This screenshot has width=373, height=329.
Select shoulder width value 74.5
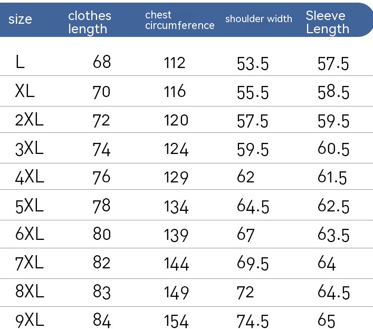pos(253,320)
